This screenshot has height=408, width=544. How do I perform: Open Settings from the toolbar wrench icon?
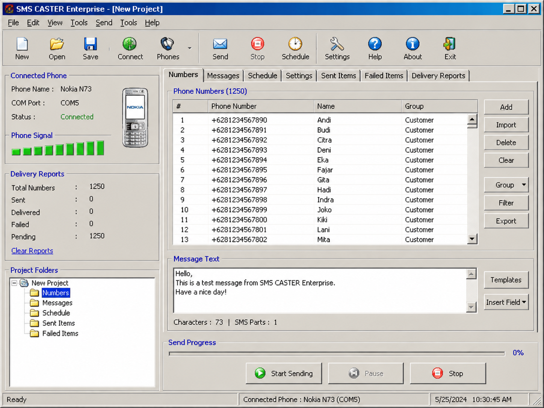tap(337, 48)
